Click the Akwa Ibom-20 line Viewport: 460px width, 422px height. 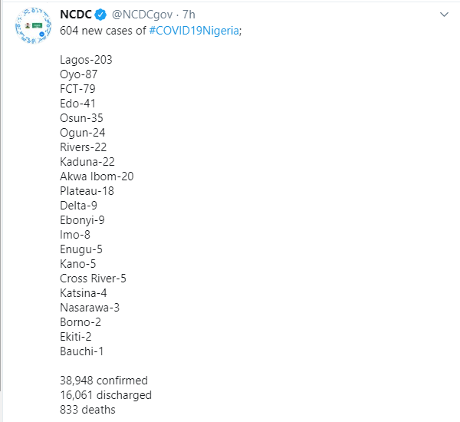tap(97, 176)
